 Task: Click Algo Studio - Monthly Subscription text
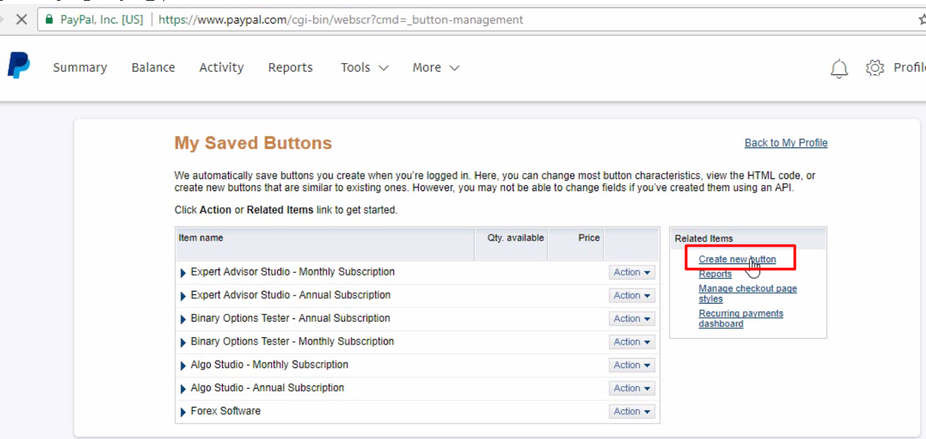270,365
